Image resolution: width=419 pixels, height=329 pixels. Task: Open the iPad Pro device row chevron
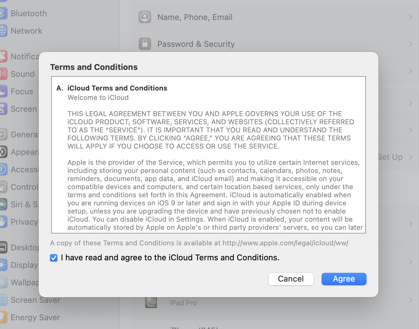click(411, 300)
